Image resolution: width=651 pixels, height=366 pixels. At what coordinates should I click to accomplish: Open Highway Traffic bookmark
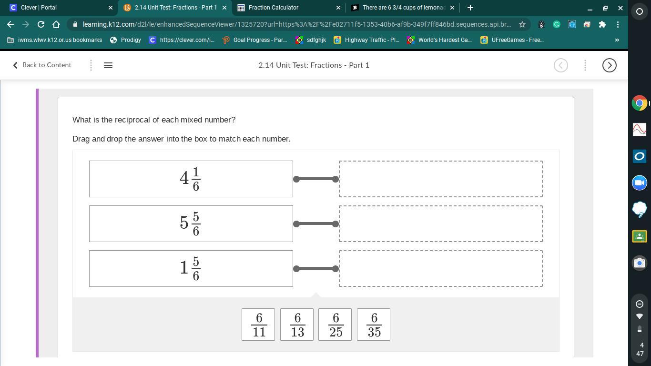[x=366, y=40]
